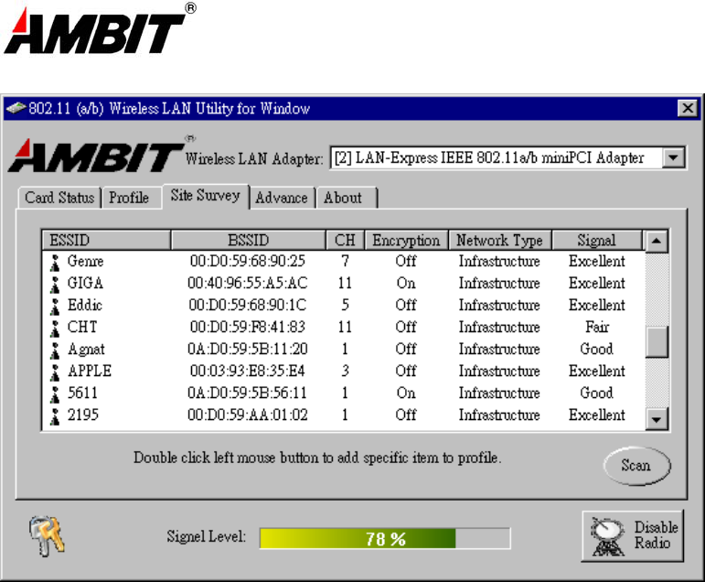The width and height of the screenshot is (705, 582).
Task: Click the title bar network card icon
Action: pos(16,109)
